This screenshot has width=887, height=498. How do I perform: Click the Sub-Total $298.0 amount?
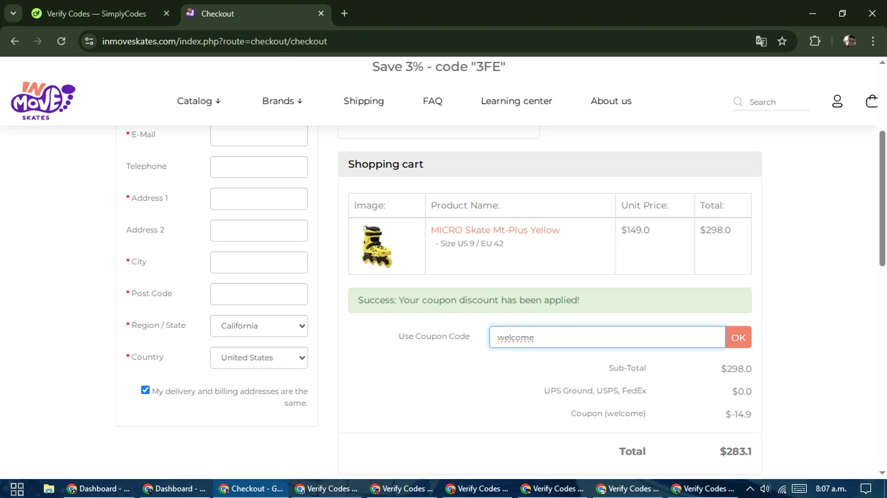[736, 369]
